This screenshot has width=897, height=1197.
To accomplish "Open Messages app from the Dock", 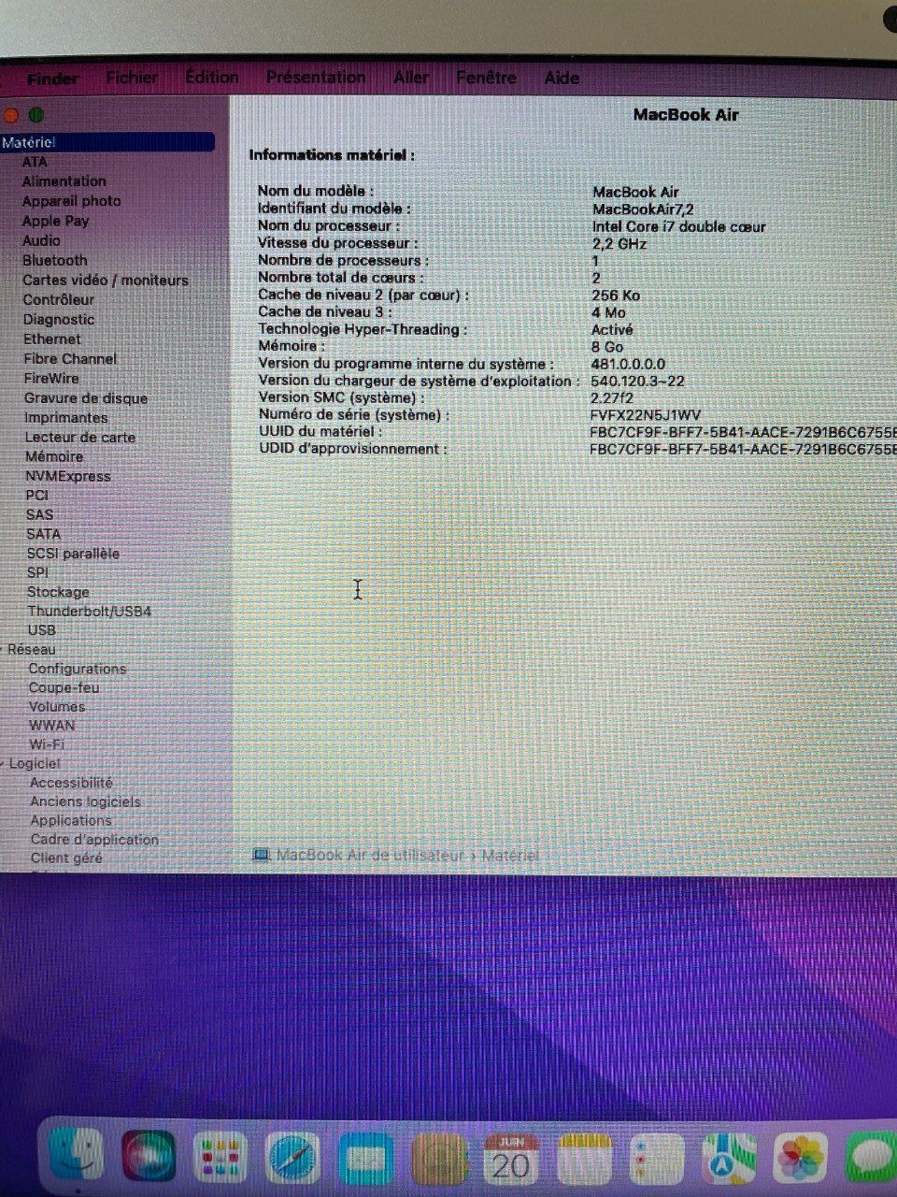I will coord(871,1159).
